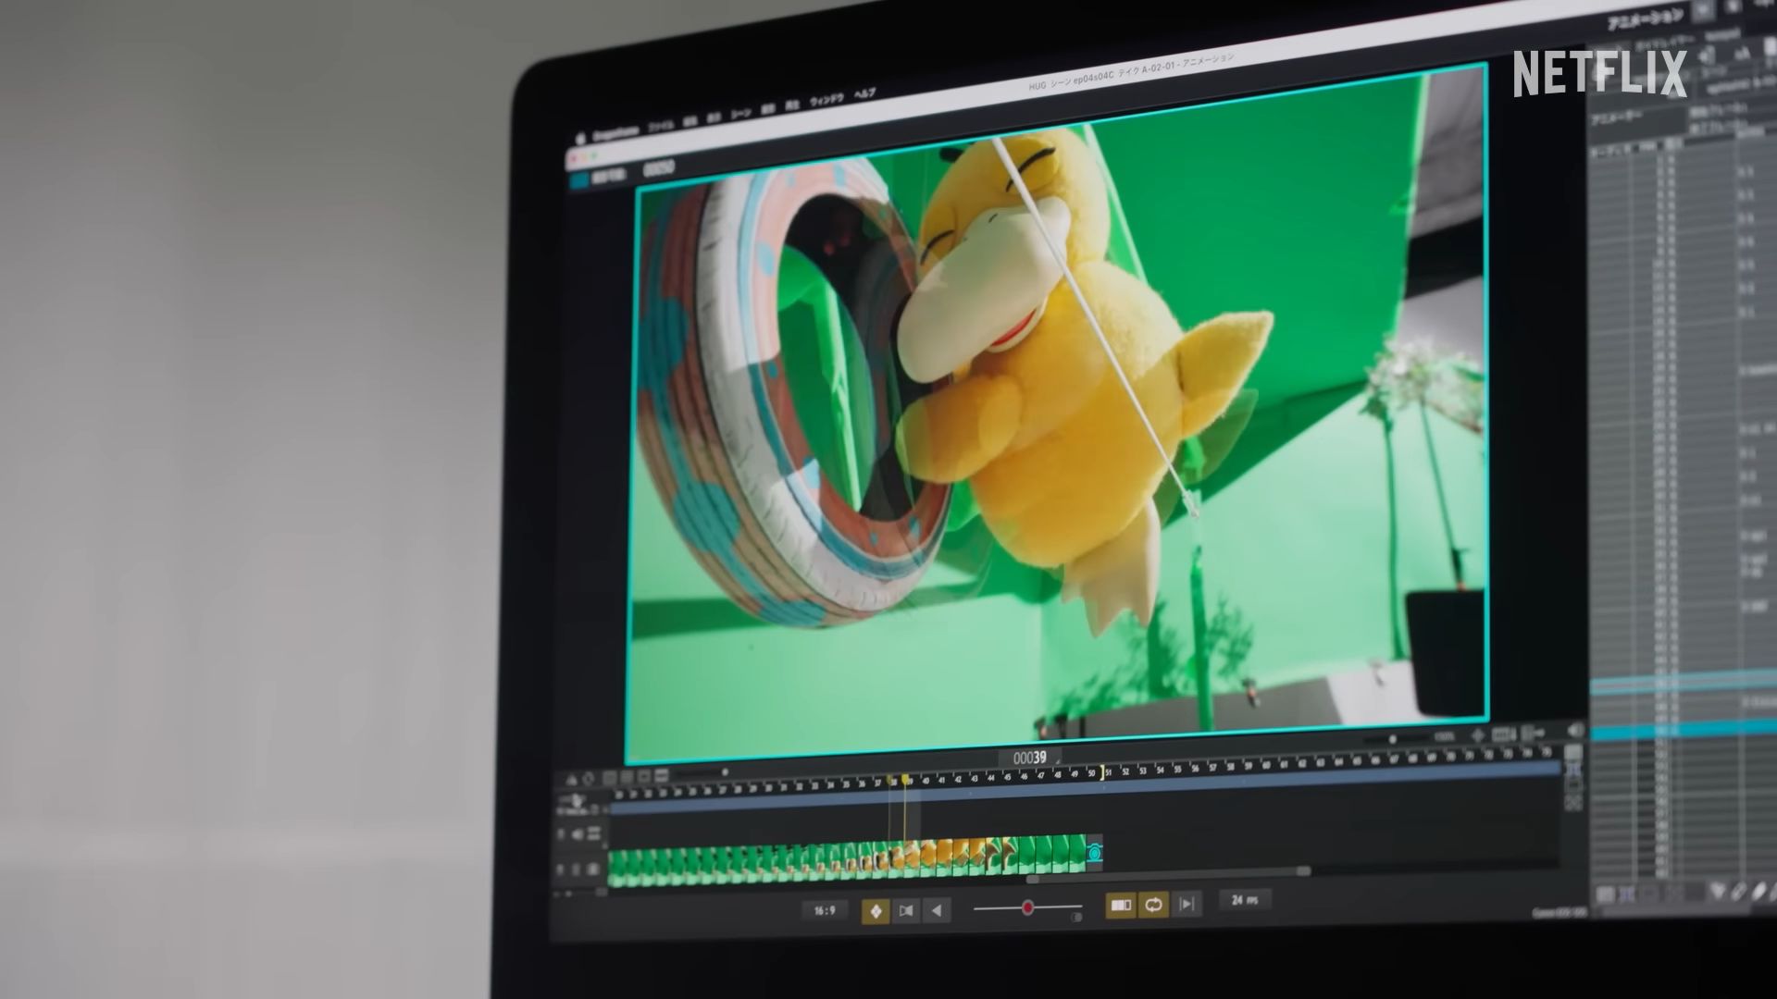1777x999 pixels.
Task: Open the 24 fps frame rate dropdown
Action: tap(1245, 900)
